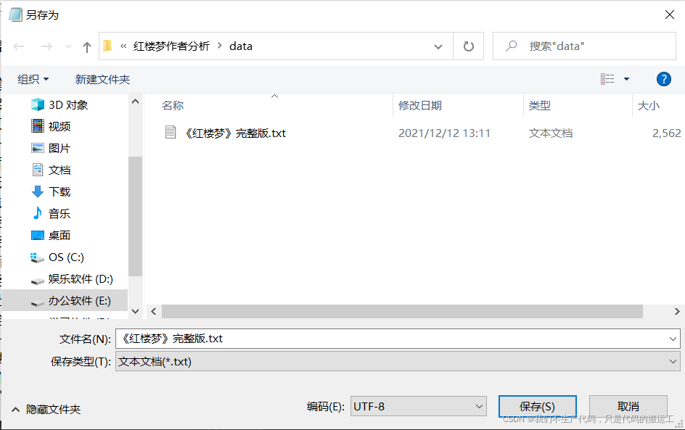Navigate back using the back arrow

19,46
